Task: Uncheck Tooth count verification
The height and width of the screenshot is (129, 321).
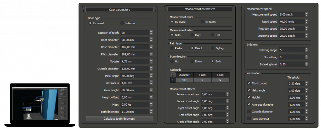Action: pos(249,83)
